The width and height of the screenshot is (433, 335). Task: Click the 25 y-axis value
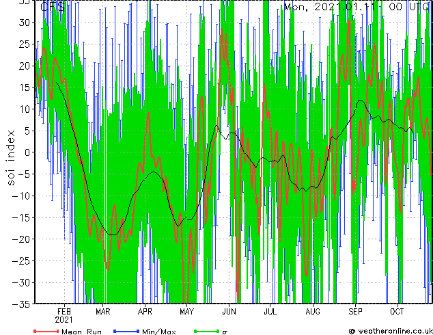coord(25,44)
